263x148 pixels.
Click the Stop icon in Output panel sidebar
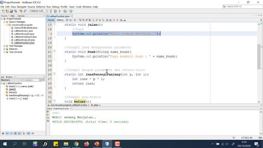(48, 118)
